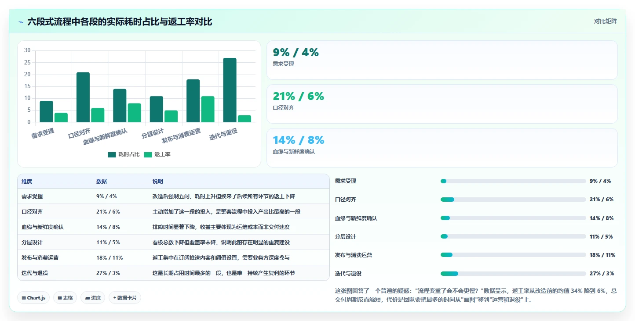Select the 9% / 4% 需求受理 data card
The width and height of the screenshot is (635, 321).
click(442, 60)
